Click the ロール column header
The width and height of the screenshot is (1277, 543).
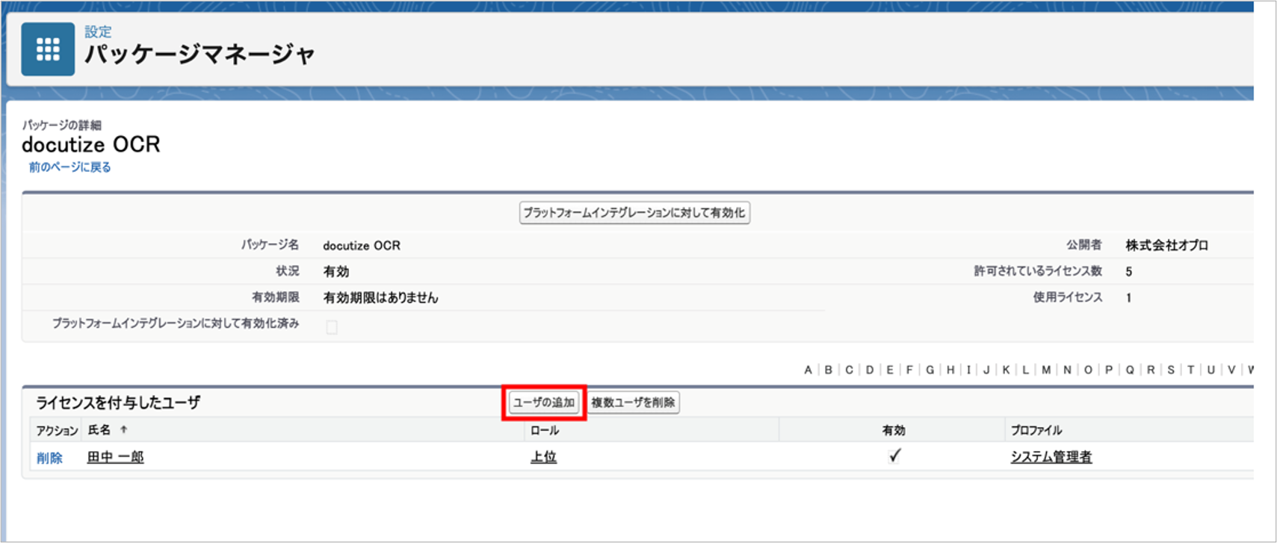545,430
